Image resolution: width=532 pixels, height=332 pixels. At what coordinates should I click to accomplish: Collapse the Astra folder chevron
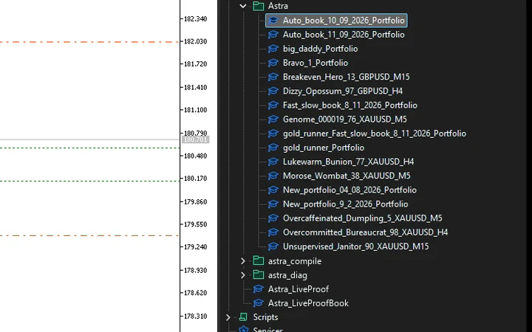tap(243, 6)
